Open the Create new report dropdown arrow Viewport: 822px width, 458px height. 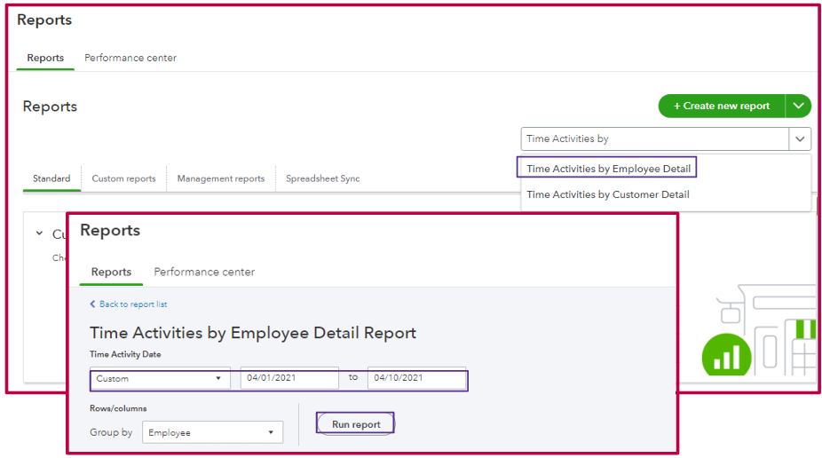coord(798,106)
